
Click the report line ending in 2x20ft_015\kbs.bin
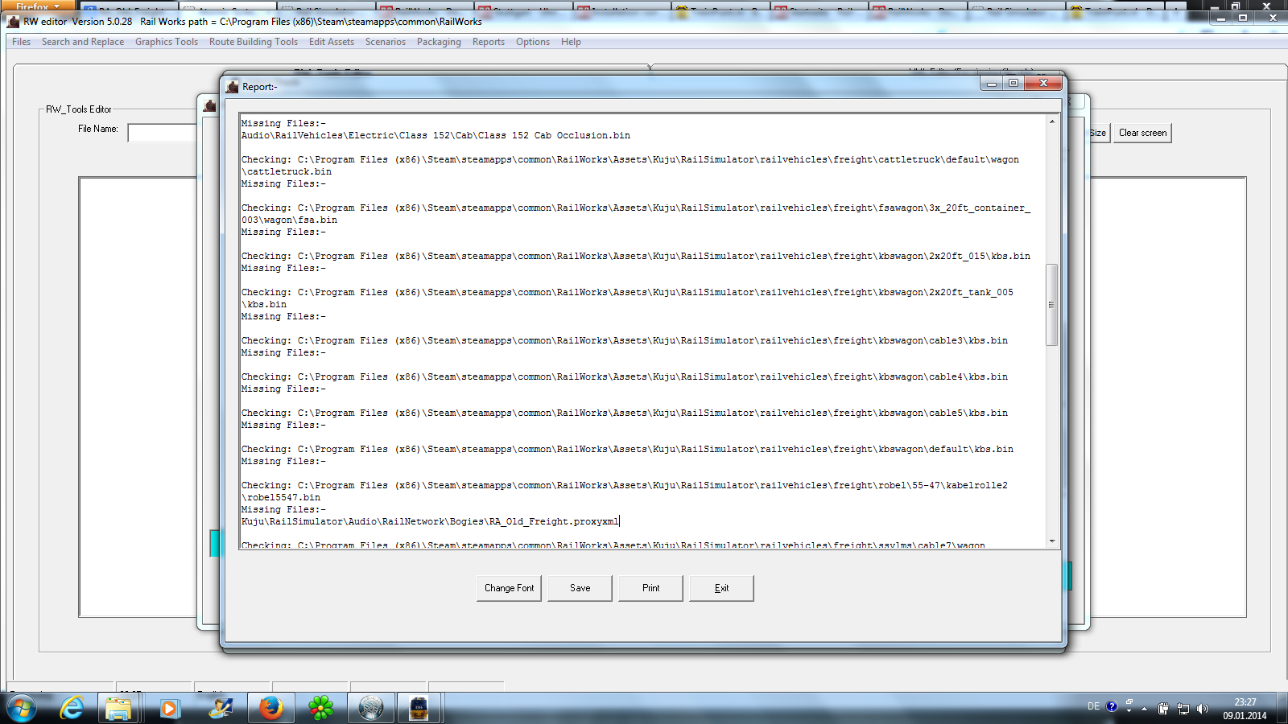coord(636,256)
